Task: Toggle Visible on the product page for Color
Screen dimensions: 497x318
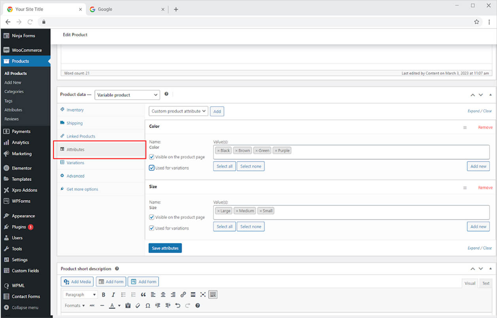Action: click(152, 157)
